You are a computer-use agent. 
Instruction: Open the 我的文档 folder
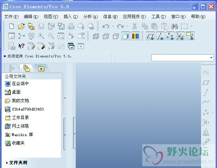pos(17,101)
